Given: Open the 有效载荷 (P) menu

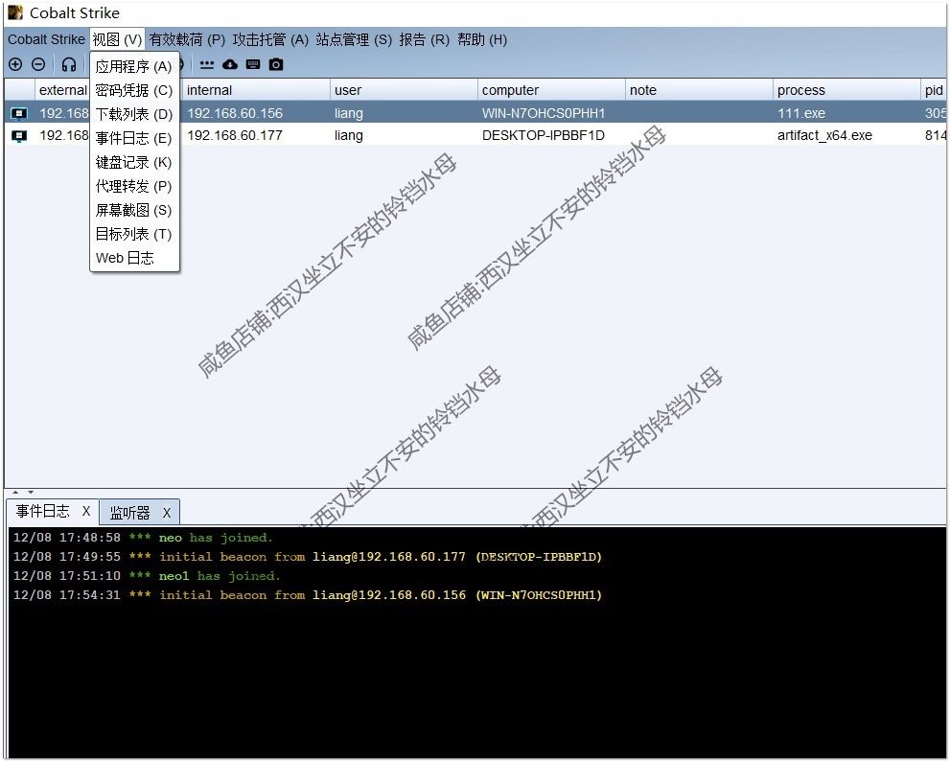Looking at the screenshot, I should pyautogui.click(x=187, y=39).
